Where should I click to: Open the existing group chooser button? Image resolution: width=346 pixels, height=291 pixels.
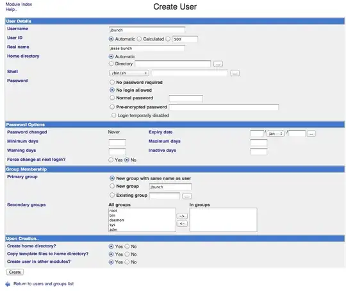coord(187,196)
